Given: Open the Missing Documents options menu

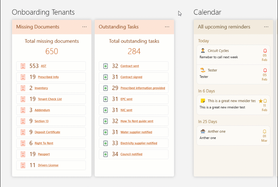Looking at the screenshot, I should coord(84,27).
